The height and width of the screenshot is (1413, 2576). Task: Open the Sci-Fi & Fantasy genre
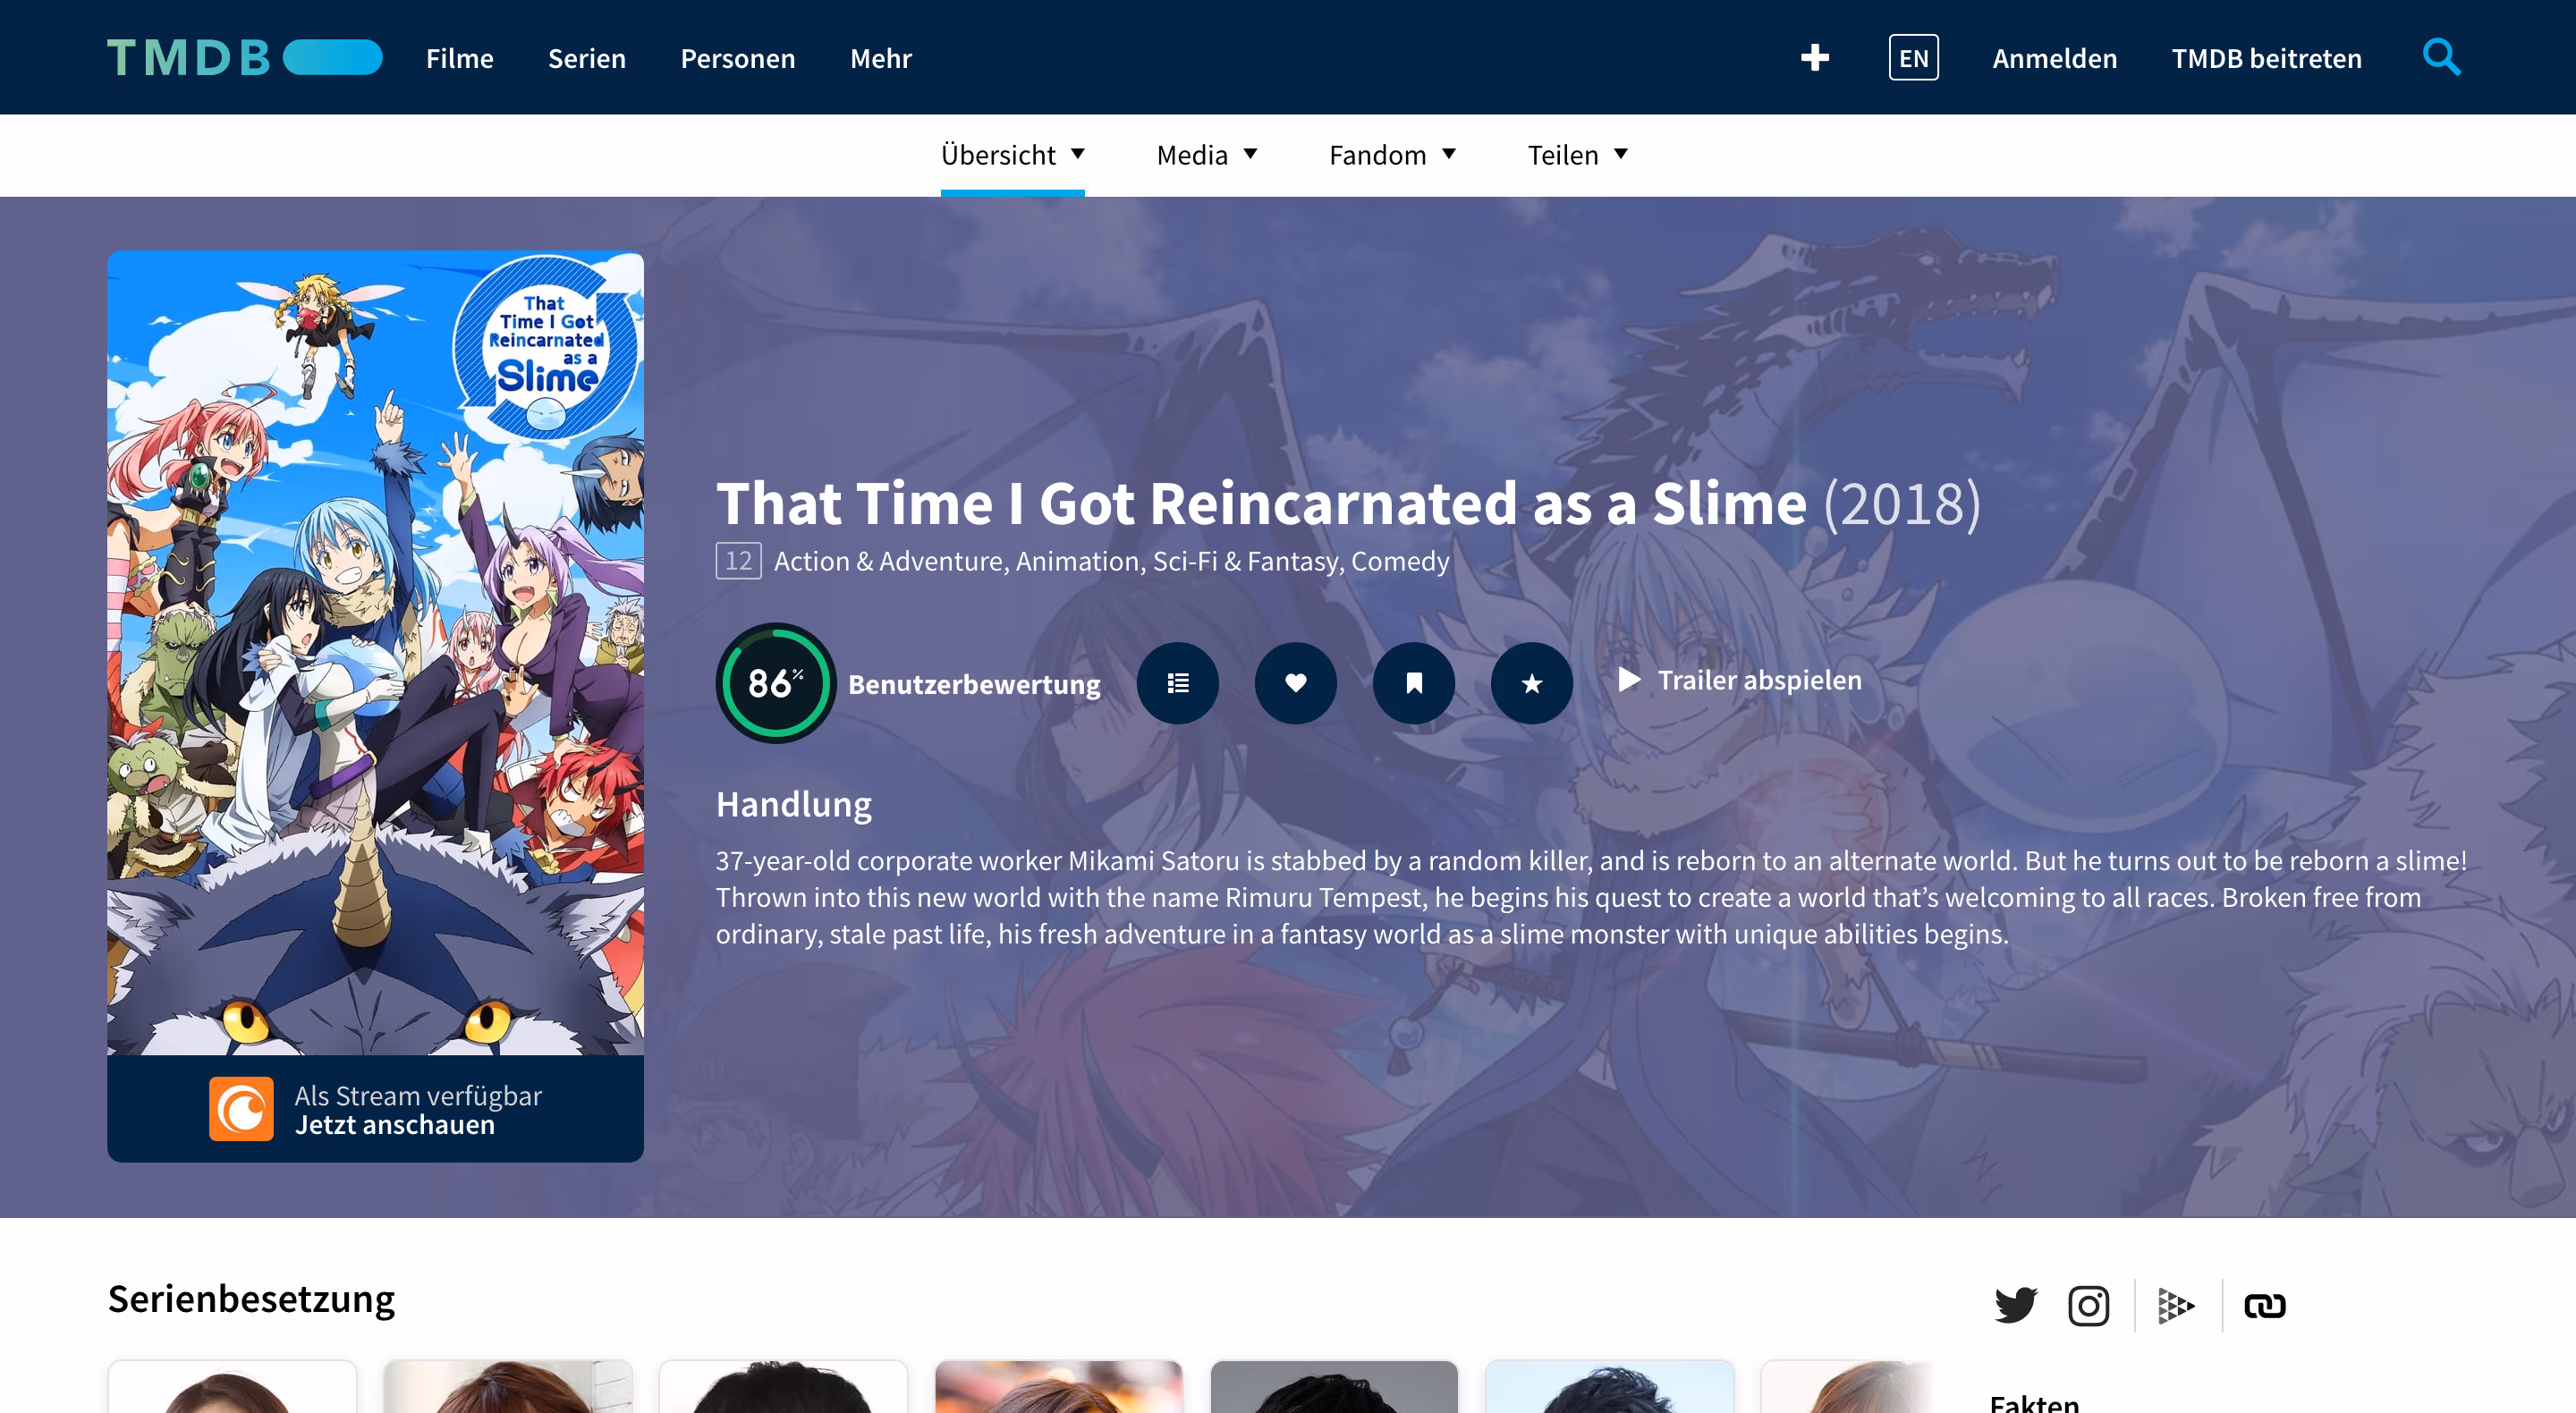(x=1245, y=561)
